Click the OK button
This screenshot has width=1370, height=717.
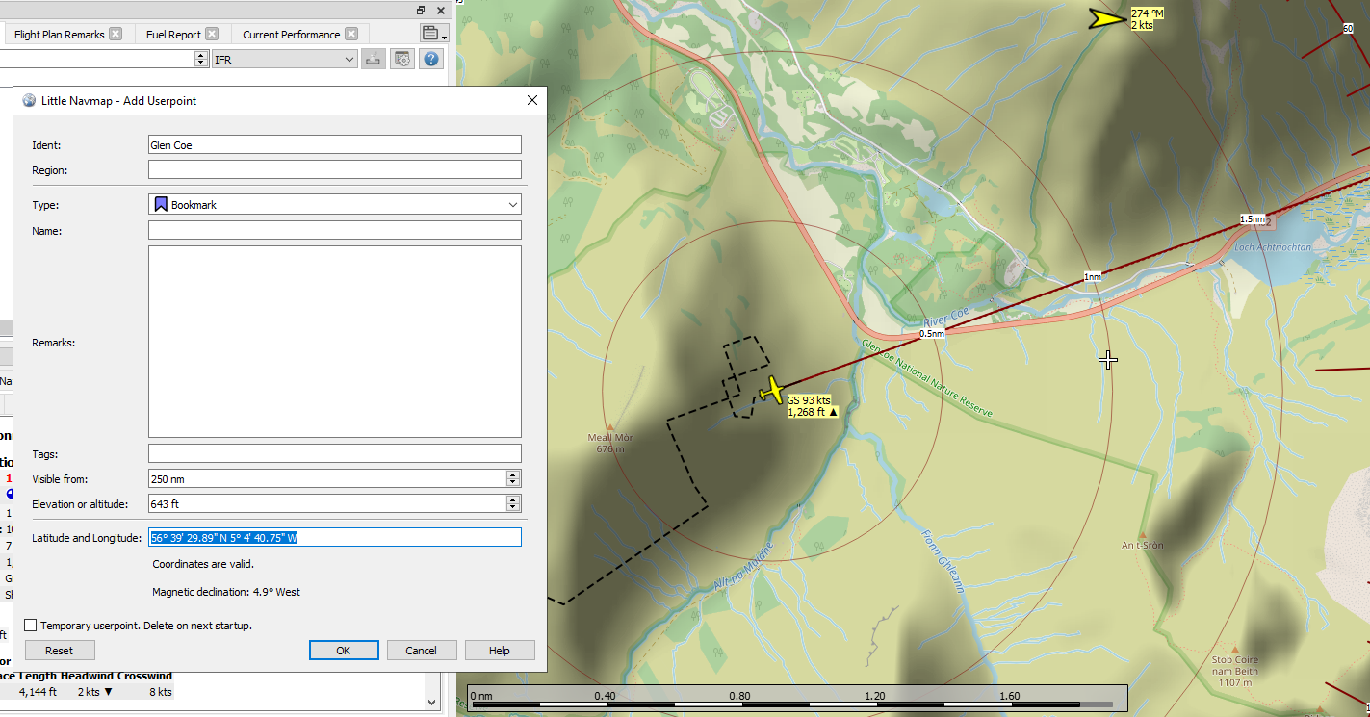click(x=344, y=651)
